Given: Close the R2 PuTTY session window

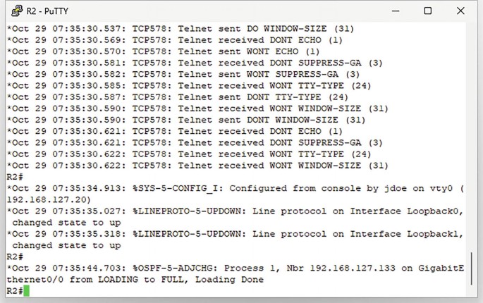Looking at the screenshot, I should tap(460, 11).
